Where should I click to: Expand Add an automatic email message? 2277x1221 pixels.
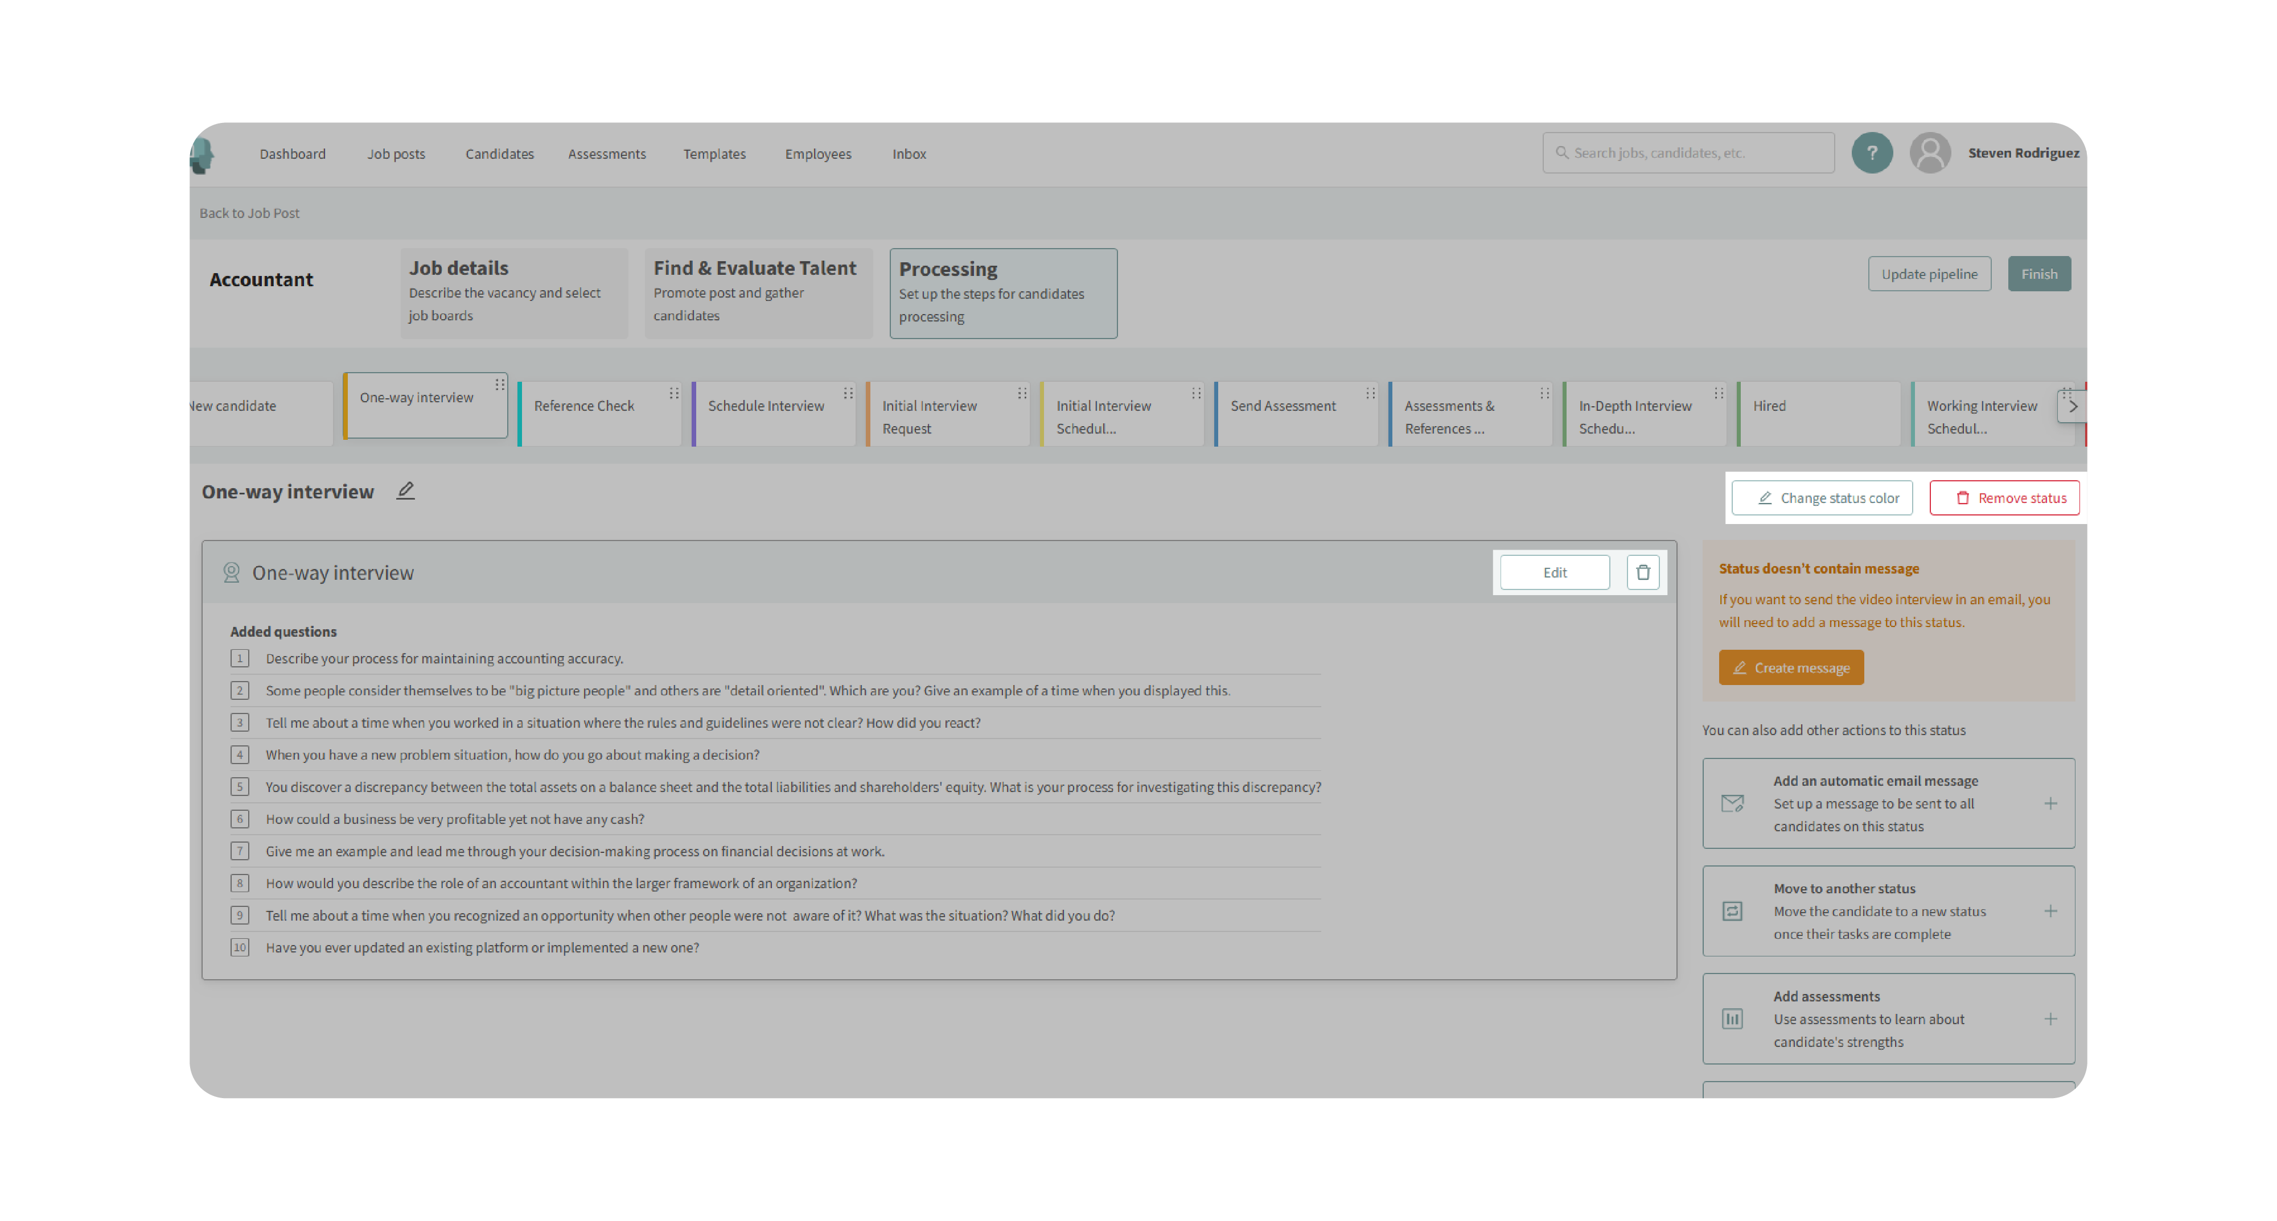point(2050,803)
